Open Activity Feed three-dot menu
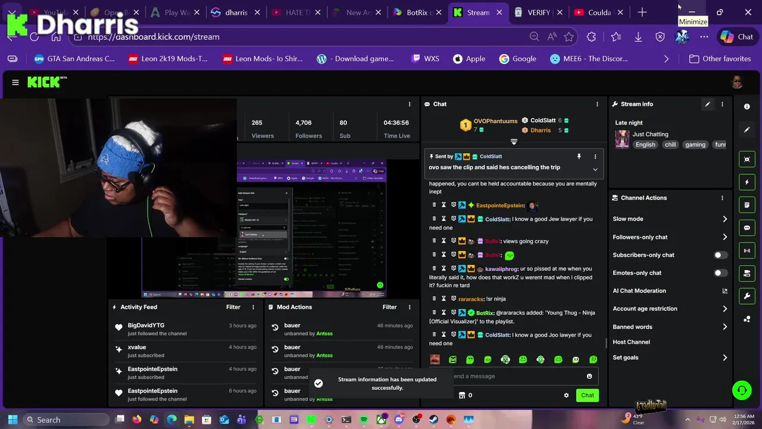Image resolution: width=762 pixels, height=429 pixels. tap(253, 307)
